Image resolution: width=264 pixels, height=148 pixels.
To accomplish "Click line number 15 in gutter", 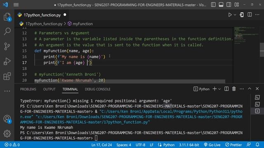I will point(24,51).
